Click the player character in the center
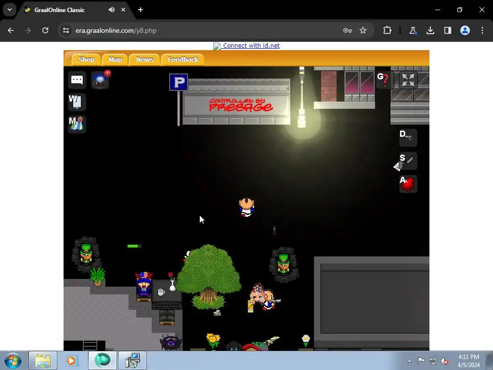Image resolution: width=493 pixels, height=370 pixels. point(246,207)
